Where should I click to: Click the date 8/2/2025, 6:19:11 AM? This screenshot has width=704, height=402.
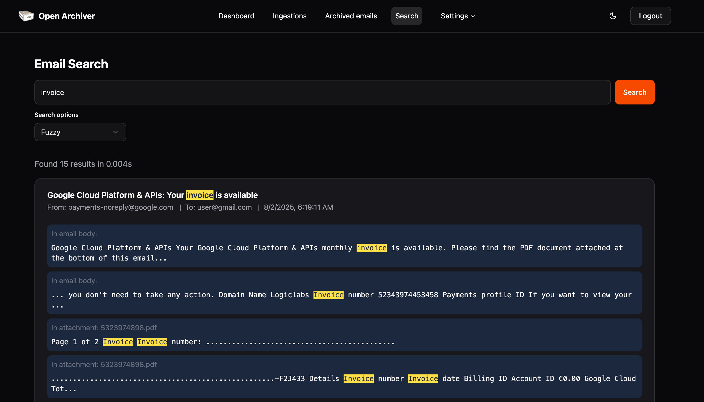pos(298,207)
